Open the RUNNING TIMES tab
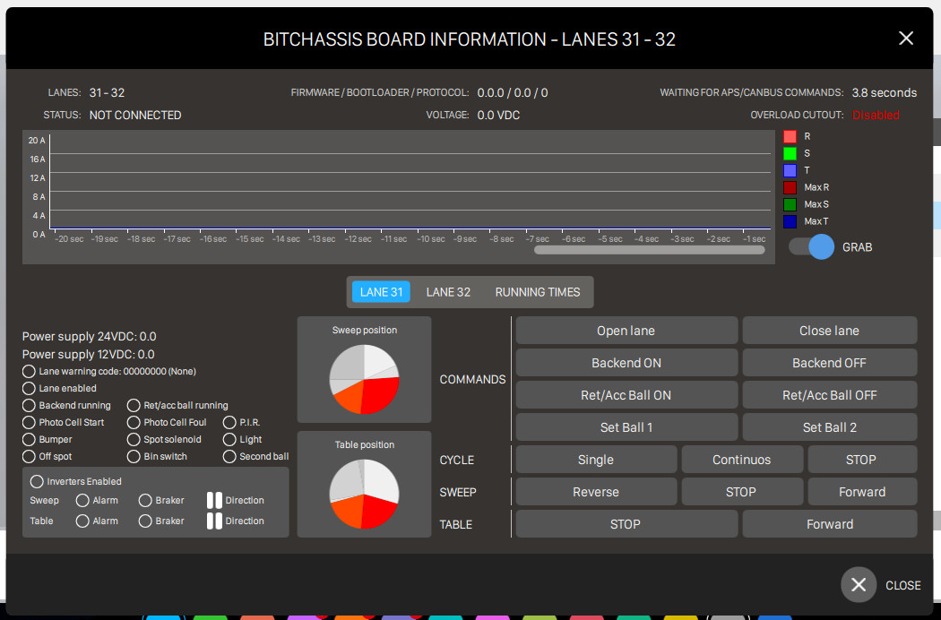 coord(538,292)
